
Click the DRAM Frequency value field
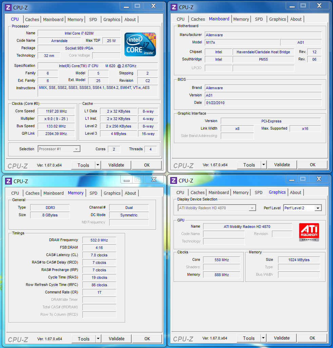(99, 240)
